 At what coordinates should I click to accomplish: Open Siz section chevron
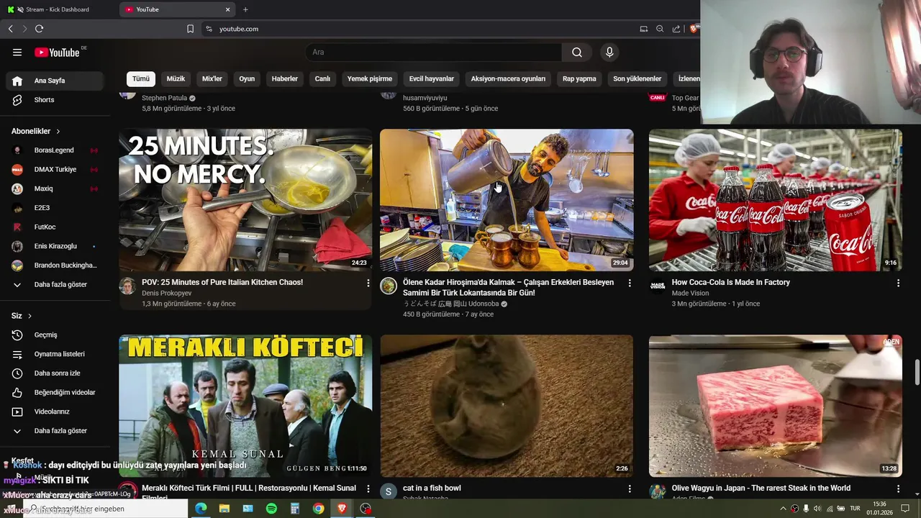point(30,316)
